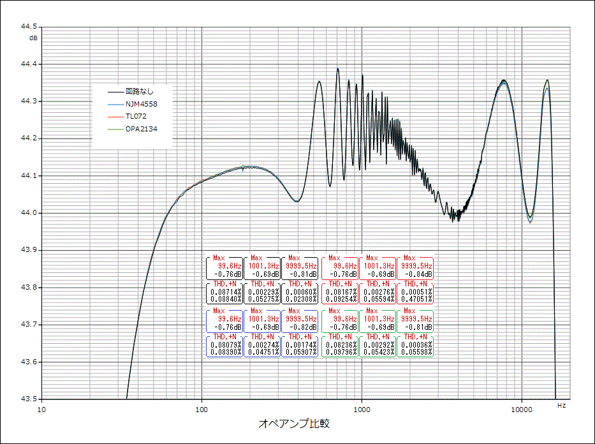Select the TL072 legend label
The height and width of the screenshot is (444, 595).
136,116
